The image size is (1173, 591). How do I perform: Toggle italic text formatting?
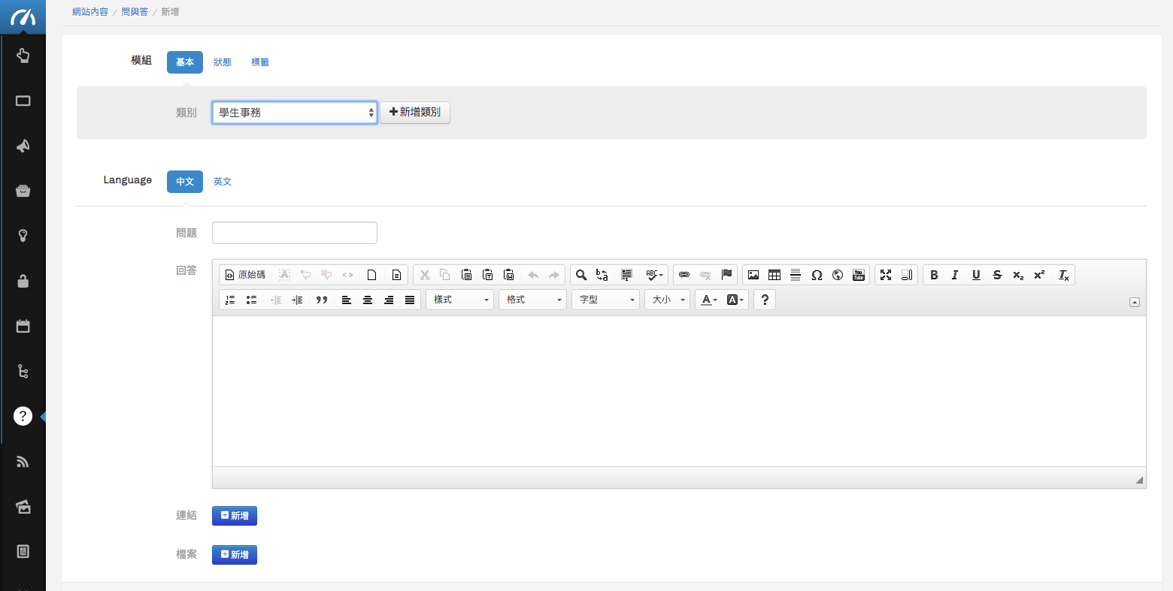[x=955, y=275]
